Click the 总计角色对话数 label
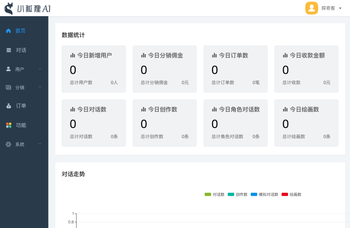The image size is (350, 228). tap(227, 136)
